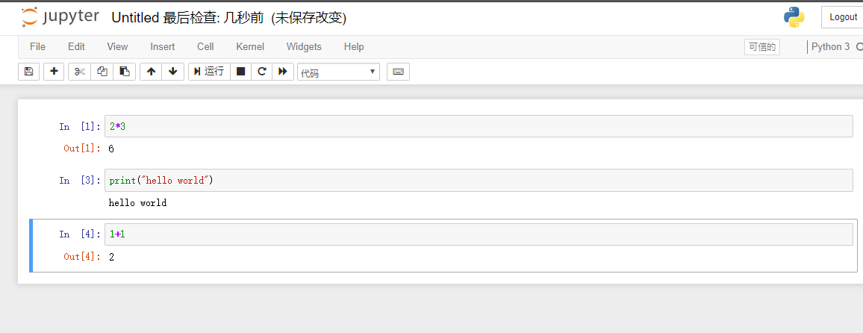Click the Jupyter logo
This screenshot has height=333, width=863.
click(60, 17)
